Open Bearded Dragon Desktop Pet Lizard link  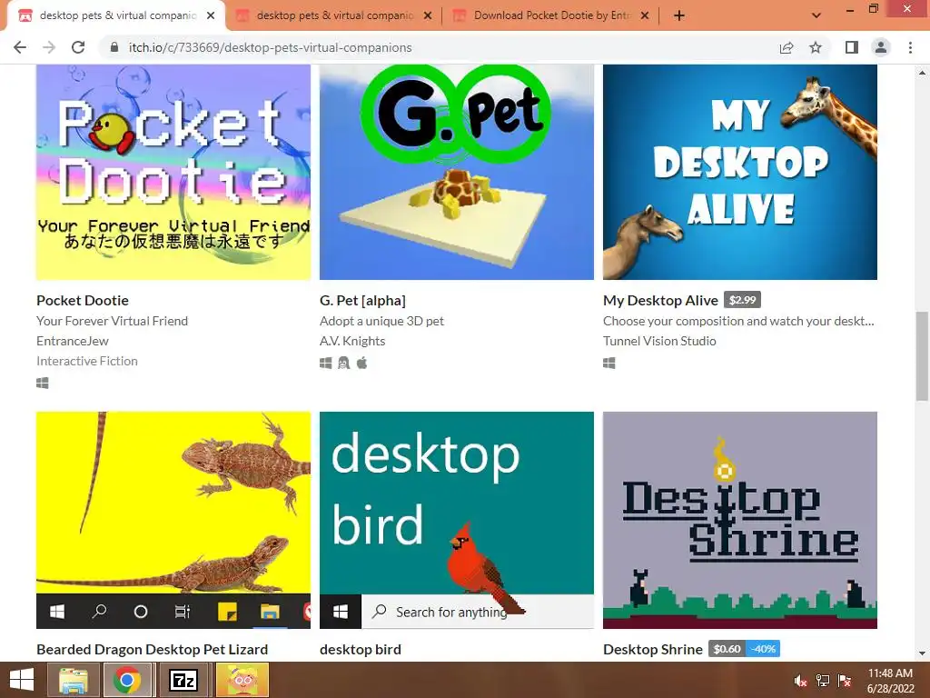pos(152,649)
